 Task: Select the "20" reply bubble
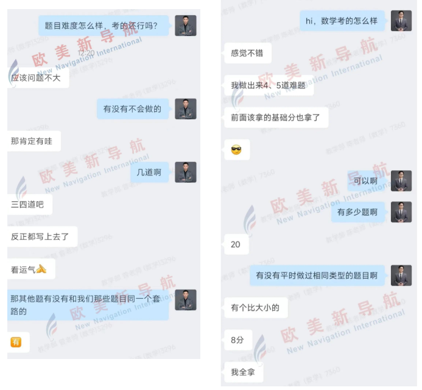(x=236, y=244)
